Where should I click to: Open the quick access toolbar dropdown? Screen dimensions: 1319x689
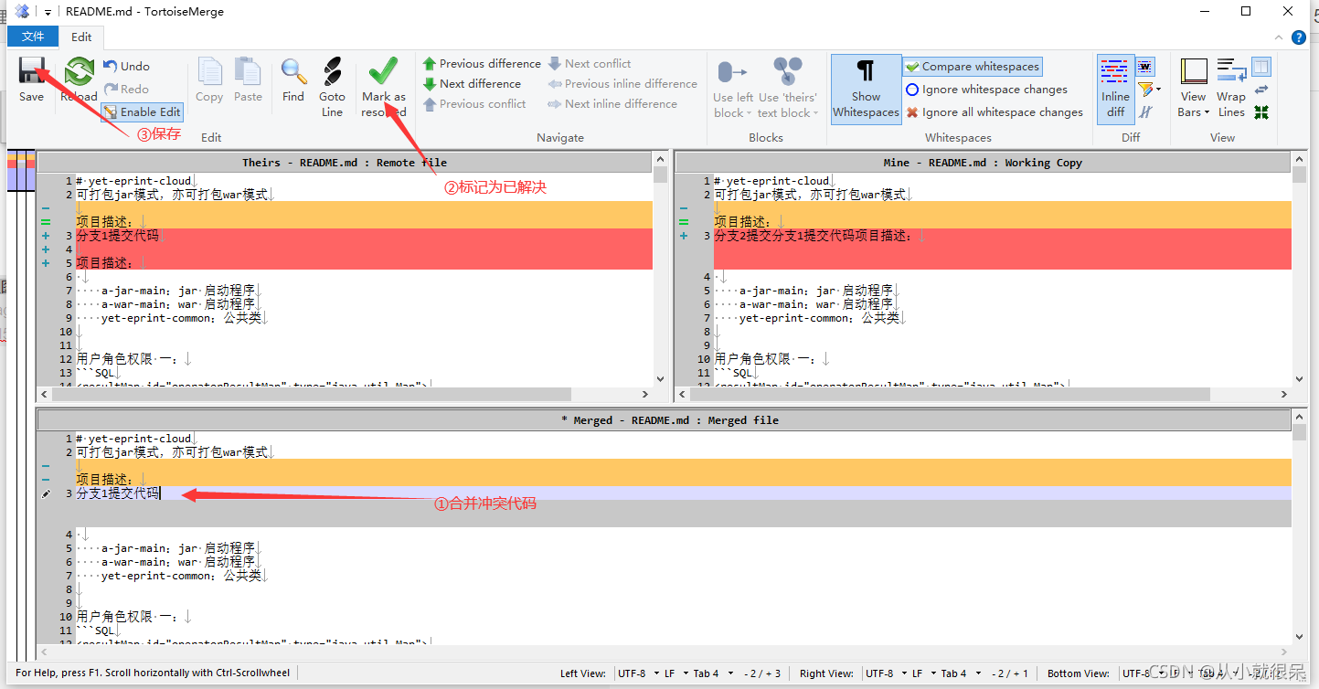[x=48, y=12]
